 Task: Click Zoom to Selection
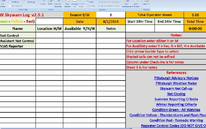point(58,3)
